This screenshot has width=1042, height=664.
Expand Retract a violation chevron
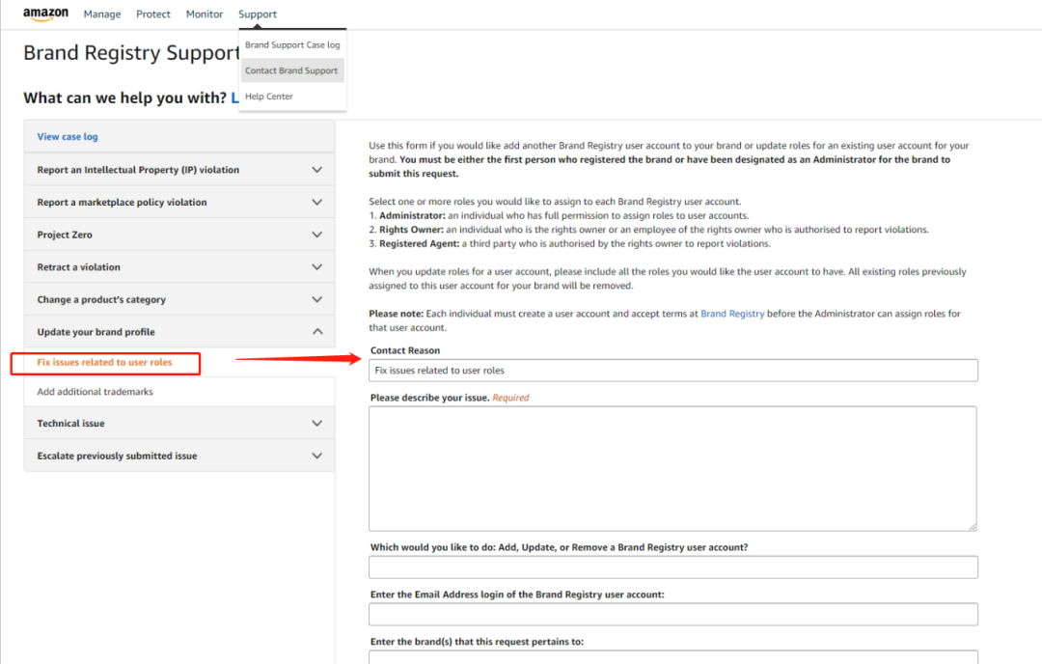317,267
